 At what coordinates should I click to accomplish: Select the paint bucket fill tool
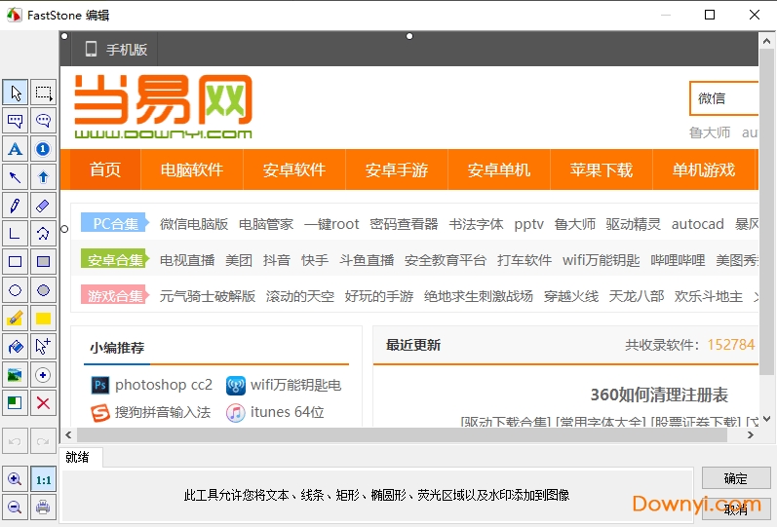click(16, 347)
